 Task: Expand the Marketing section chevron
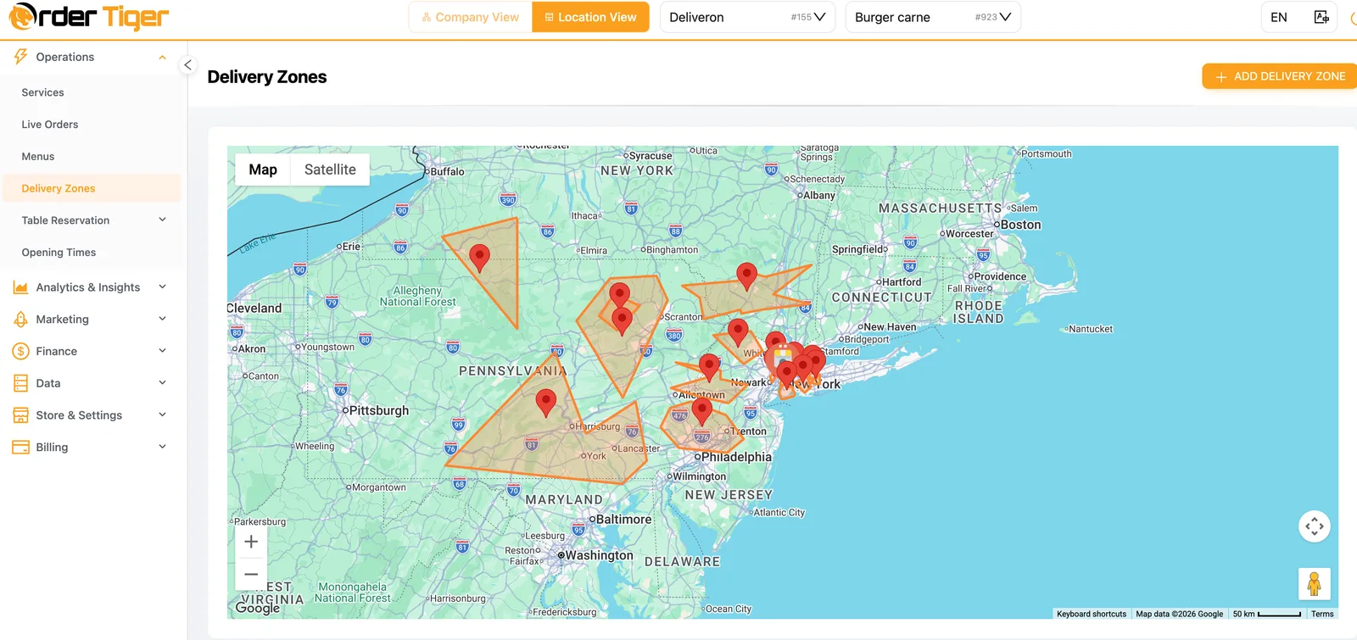pos(163,320)
